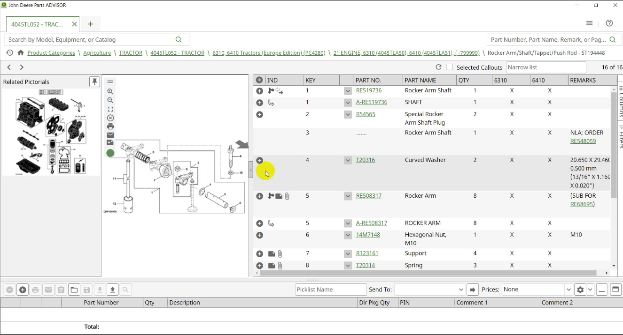Viewport: 623px width, 335px height.
Task: Open picklist settings gear icon
Action: (x=580, y=290)
